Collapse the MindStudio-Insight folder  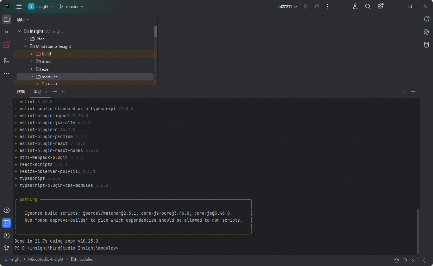(x=26, y=46)
